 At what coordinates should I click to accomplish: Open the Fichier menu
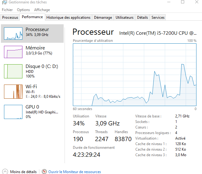(x=7, y=10)
